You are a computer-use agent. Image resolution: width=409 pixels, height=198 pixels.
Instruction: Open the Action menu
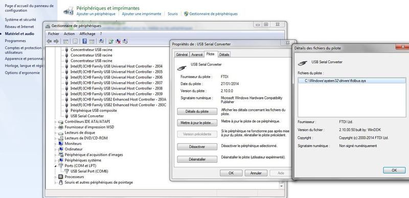pos(69,34)
